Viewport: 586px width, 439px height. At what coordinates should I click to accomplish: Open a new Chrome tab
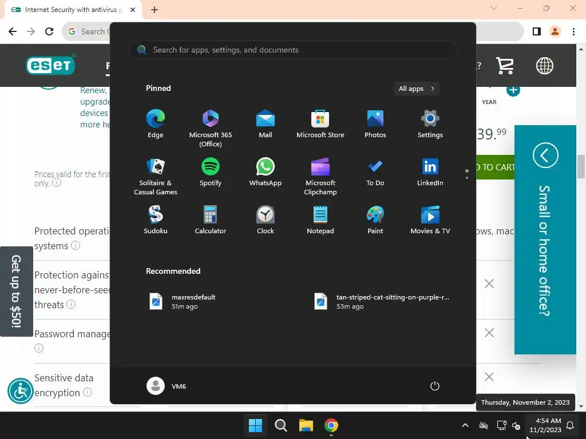tap(155, 10)
